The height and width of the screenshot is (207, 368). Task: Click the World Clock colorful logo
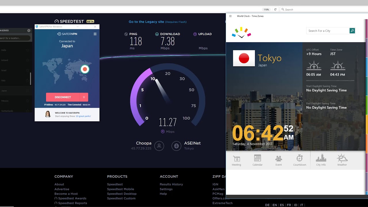(x=241, y=32)
